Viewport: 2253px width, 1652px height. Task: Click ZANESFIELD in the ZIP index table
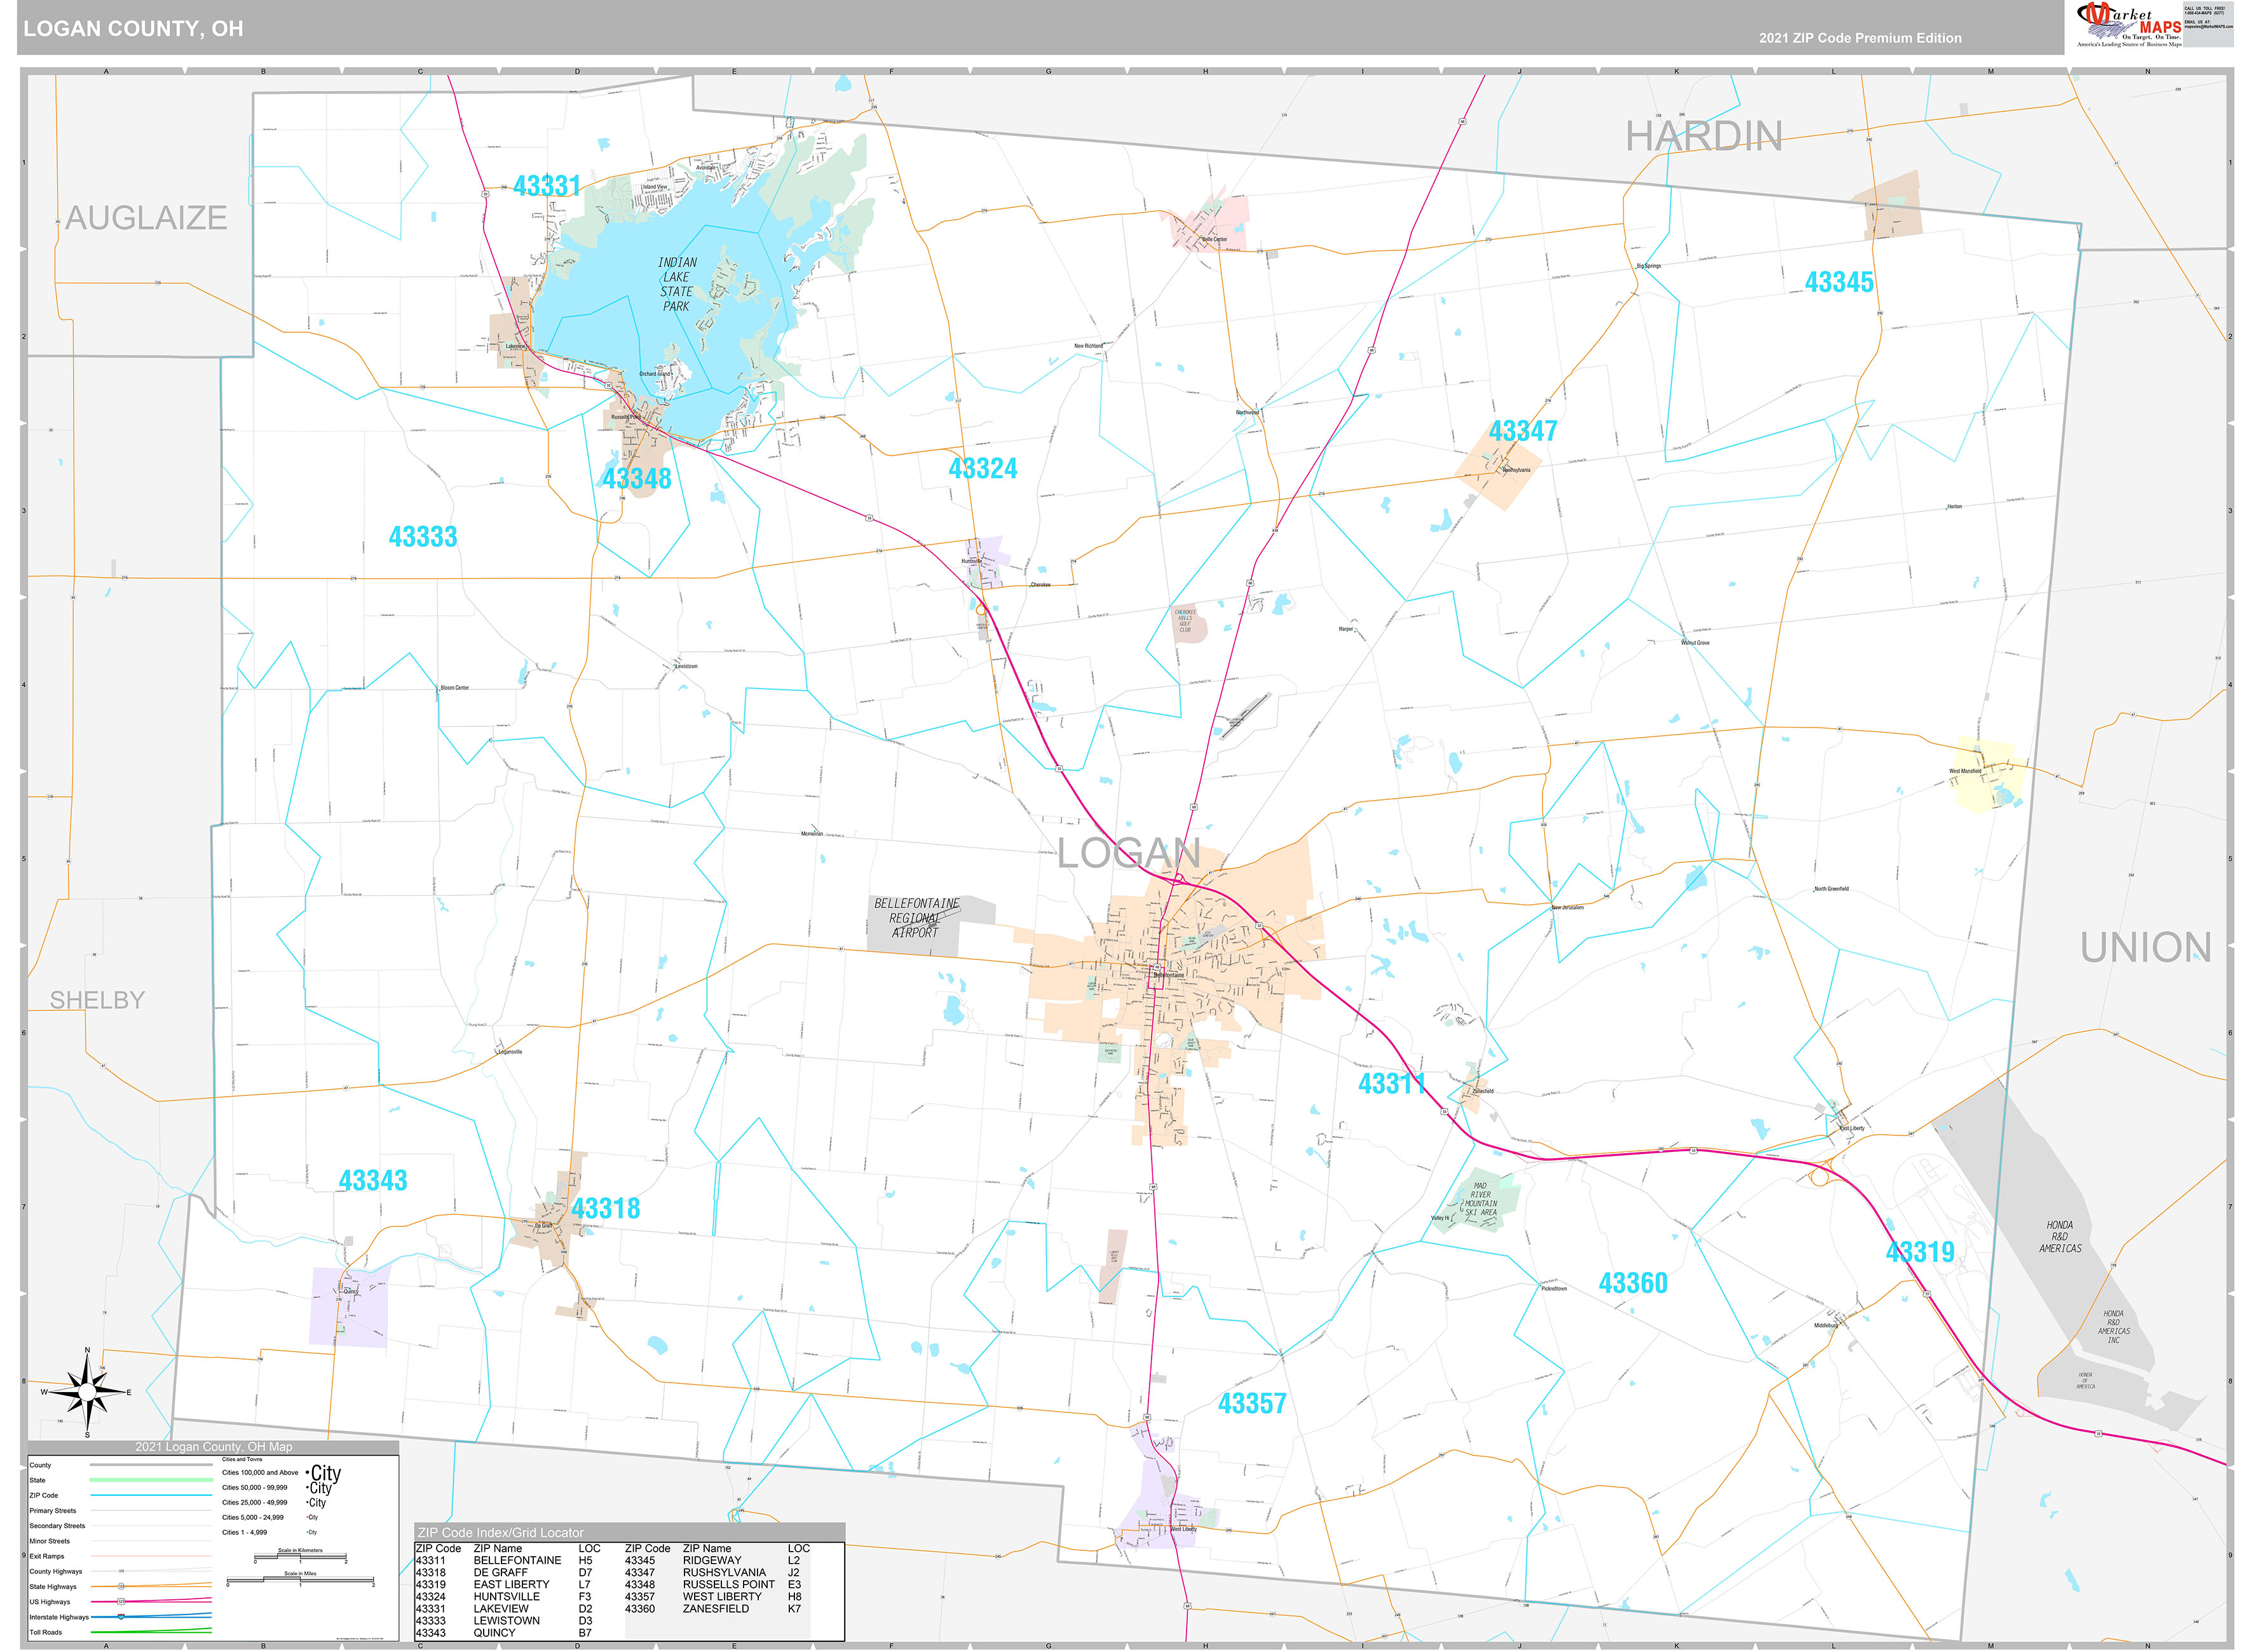coord(716,1608)
